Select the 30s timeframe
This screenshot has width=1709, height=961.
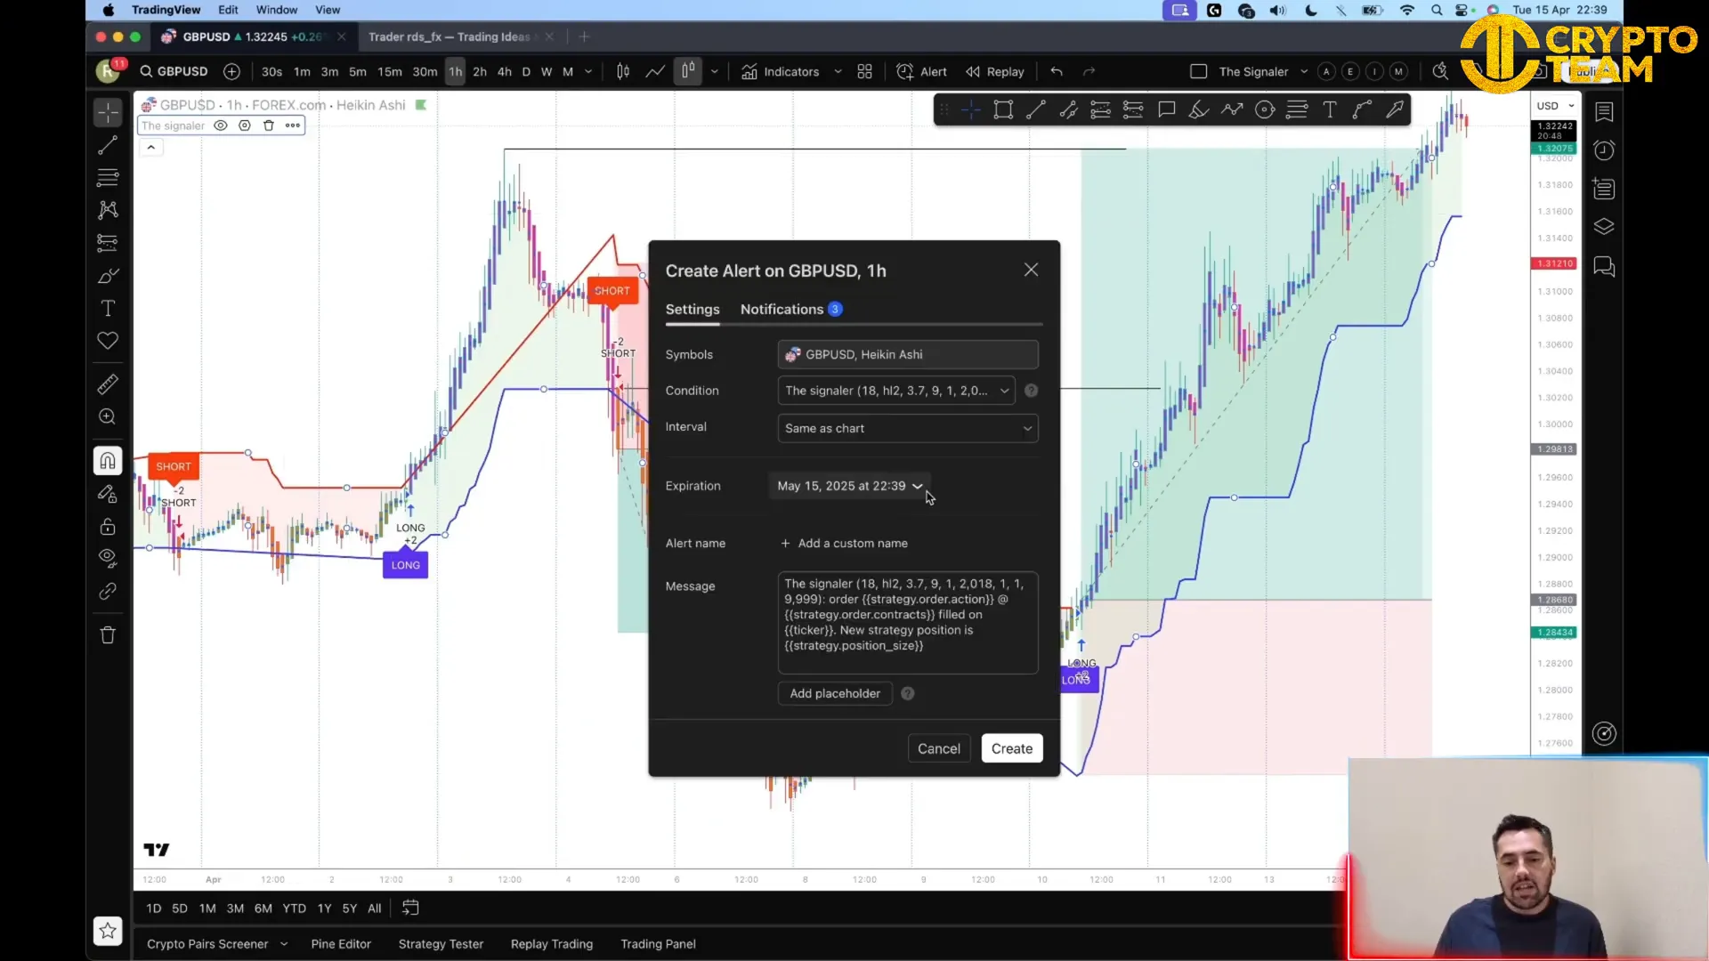tap(271, 72)
